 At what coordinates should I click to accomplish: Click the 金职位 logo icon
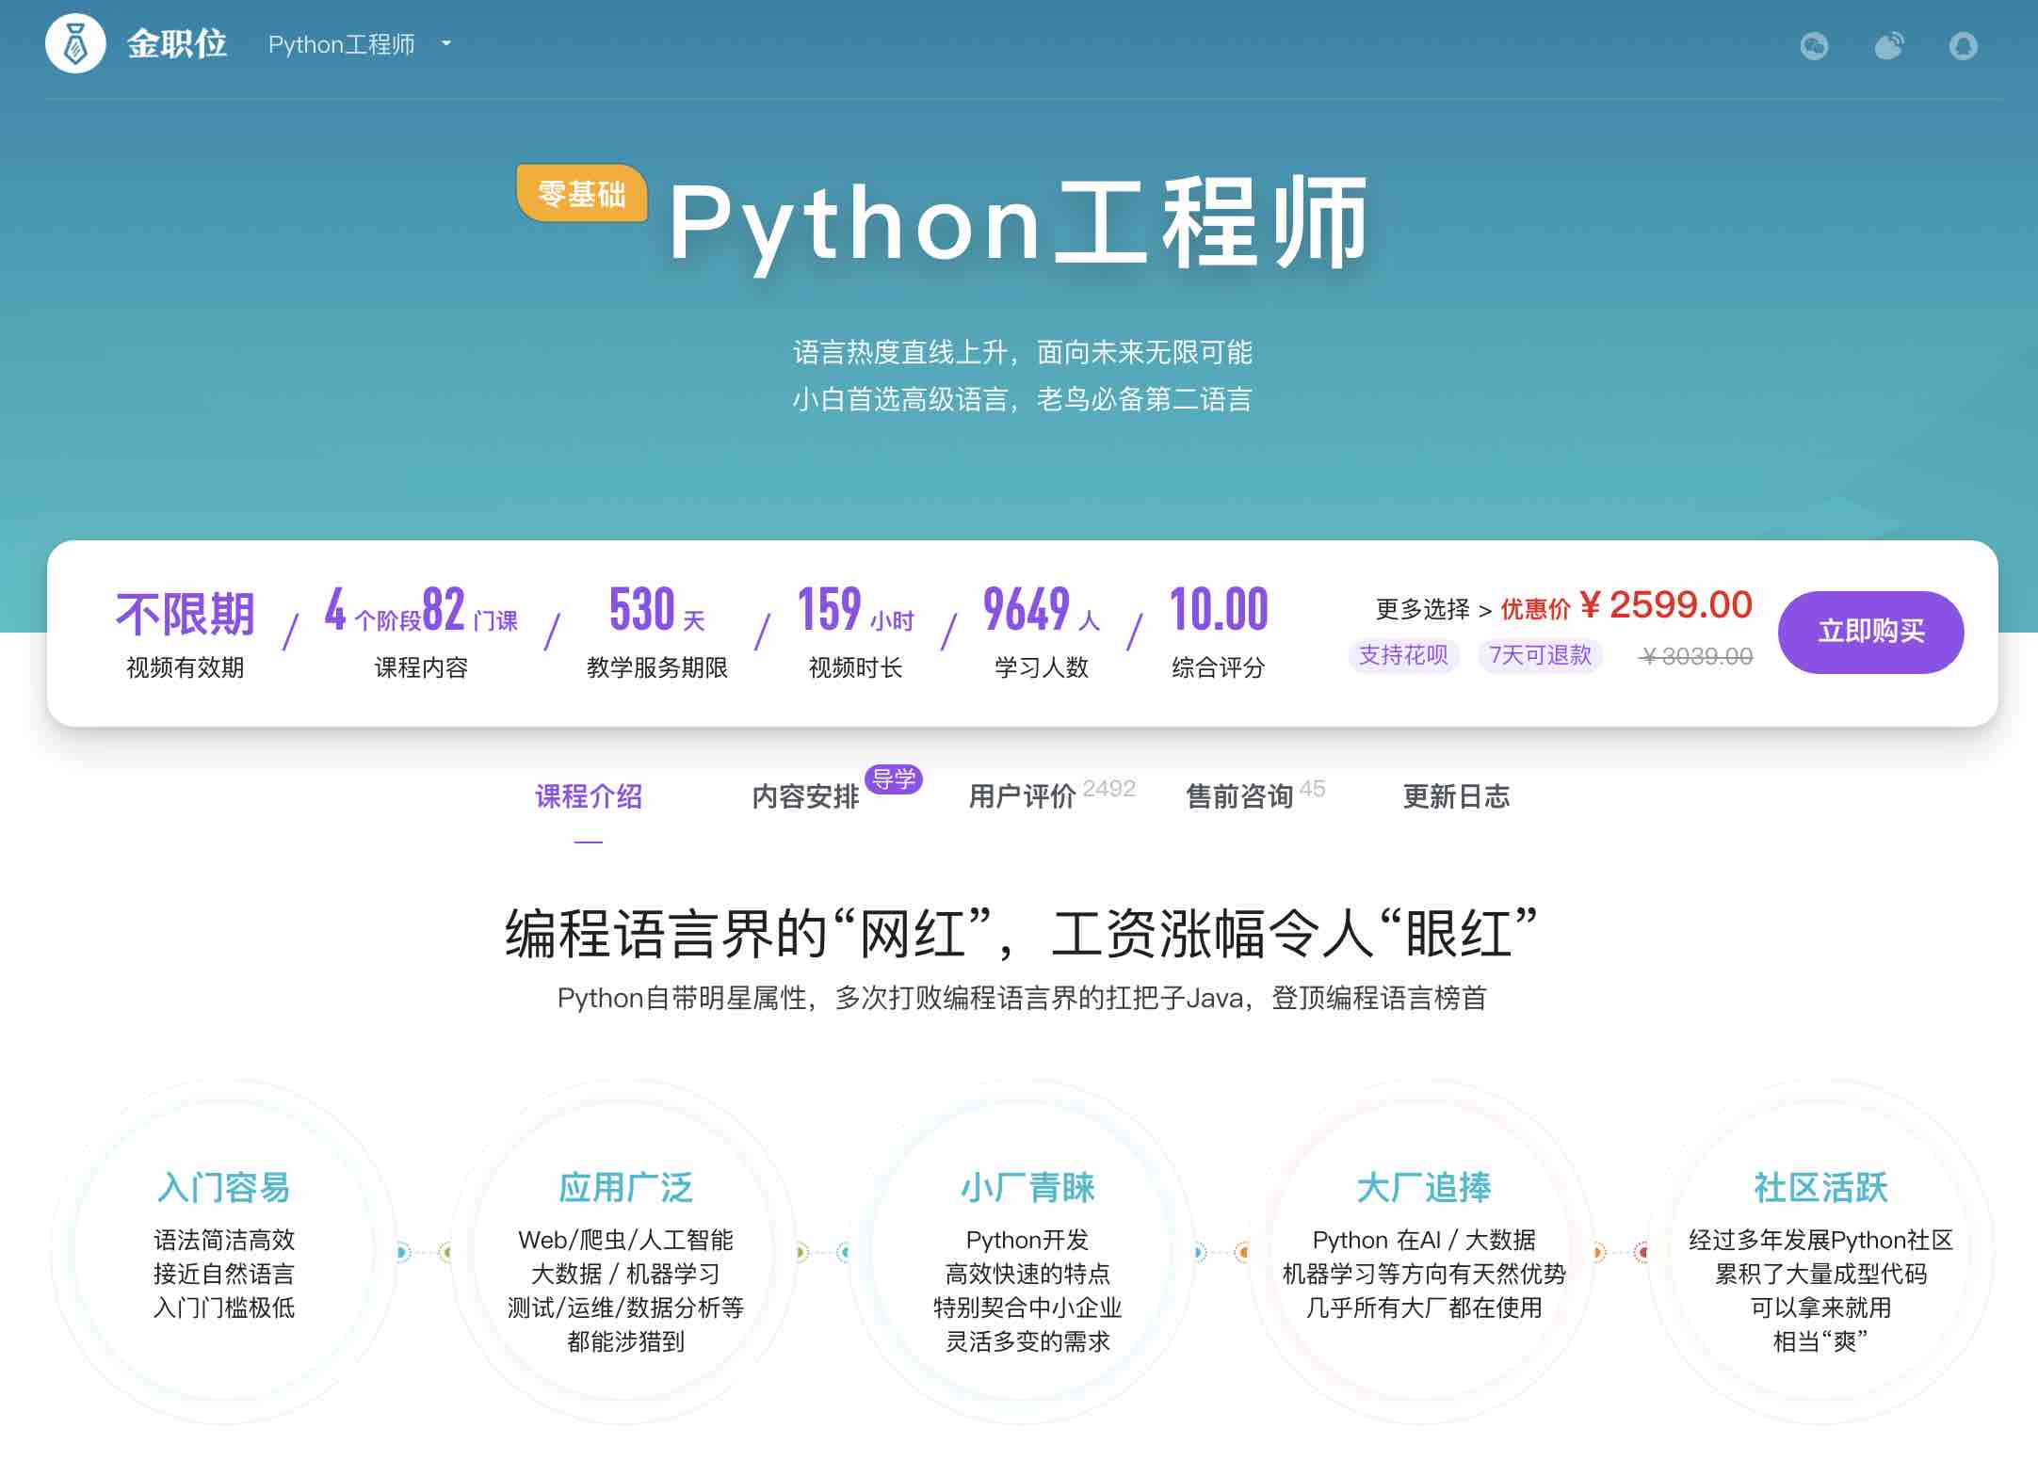(x=74, y=44)
